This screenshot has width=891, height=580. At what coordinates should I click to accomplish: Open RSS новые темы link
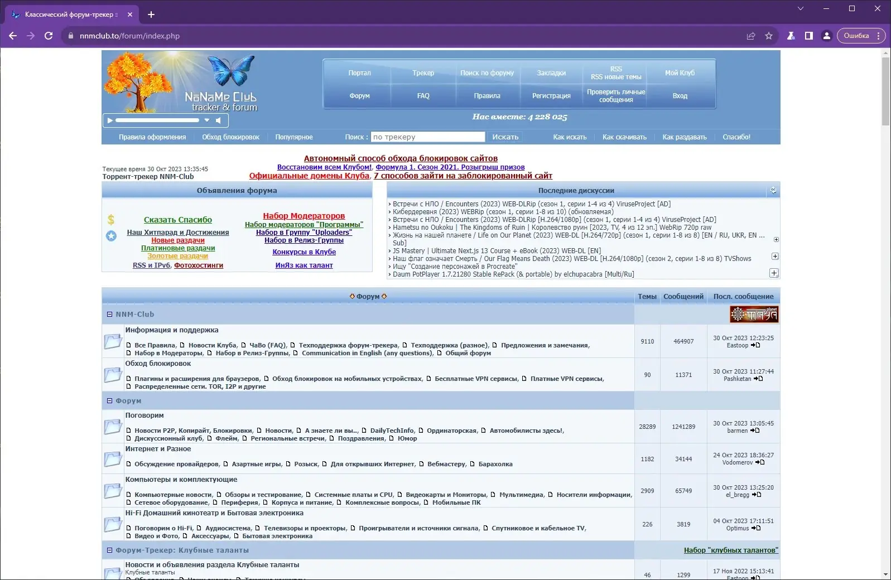point(616,77)
